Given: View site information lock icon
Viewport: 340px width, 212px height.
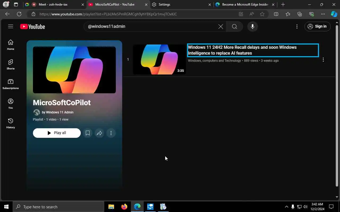Looking at the screenshot, I should (33, 14).
